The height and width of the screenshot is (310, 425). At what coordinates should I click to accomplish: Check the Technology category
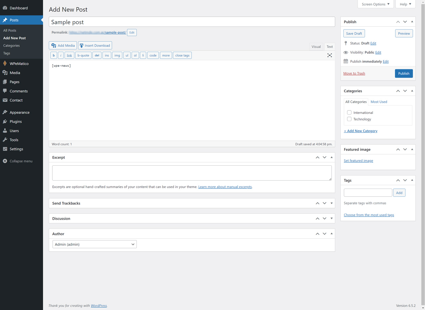pos(349,119)
